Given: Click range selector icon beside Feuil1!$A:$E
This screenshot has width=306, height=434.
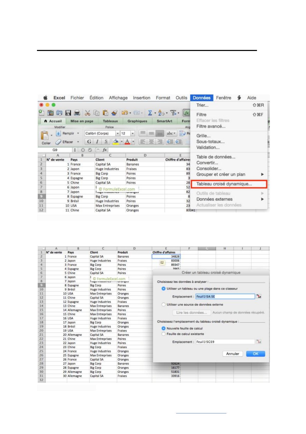Looking at the screenshot, I should 259,297.
